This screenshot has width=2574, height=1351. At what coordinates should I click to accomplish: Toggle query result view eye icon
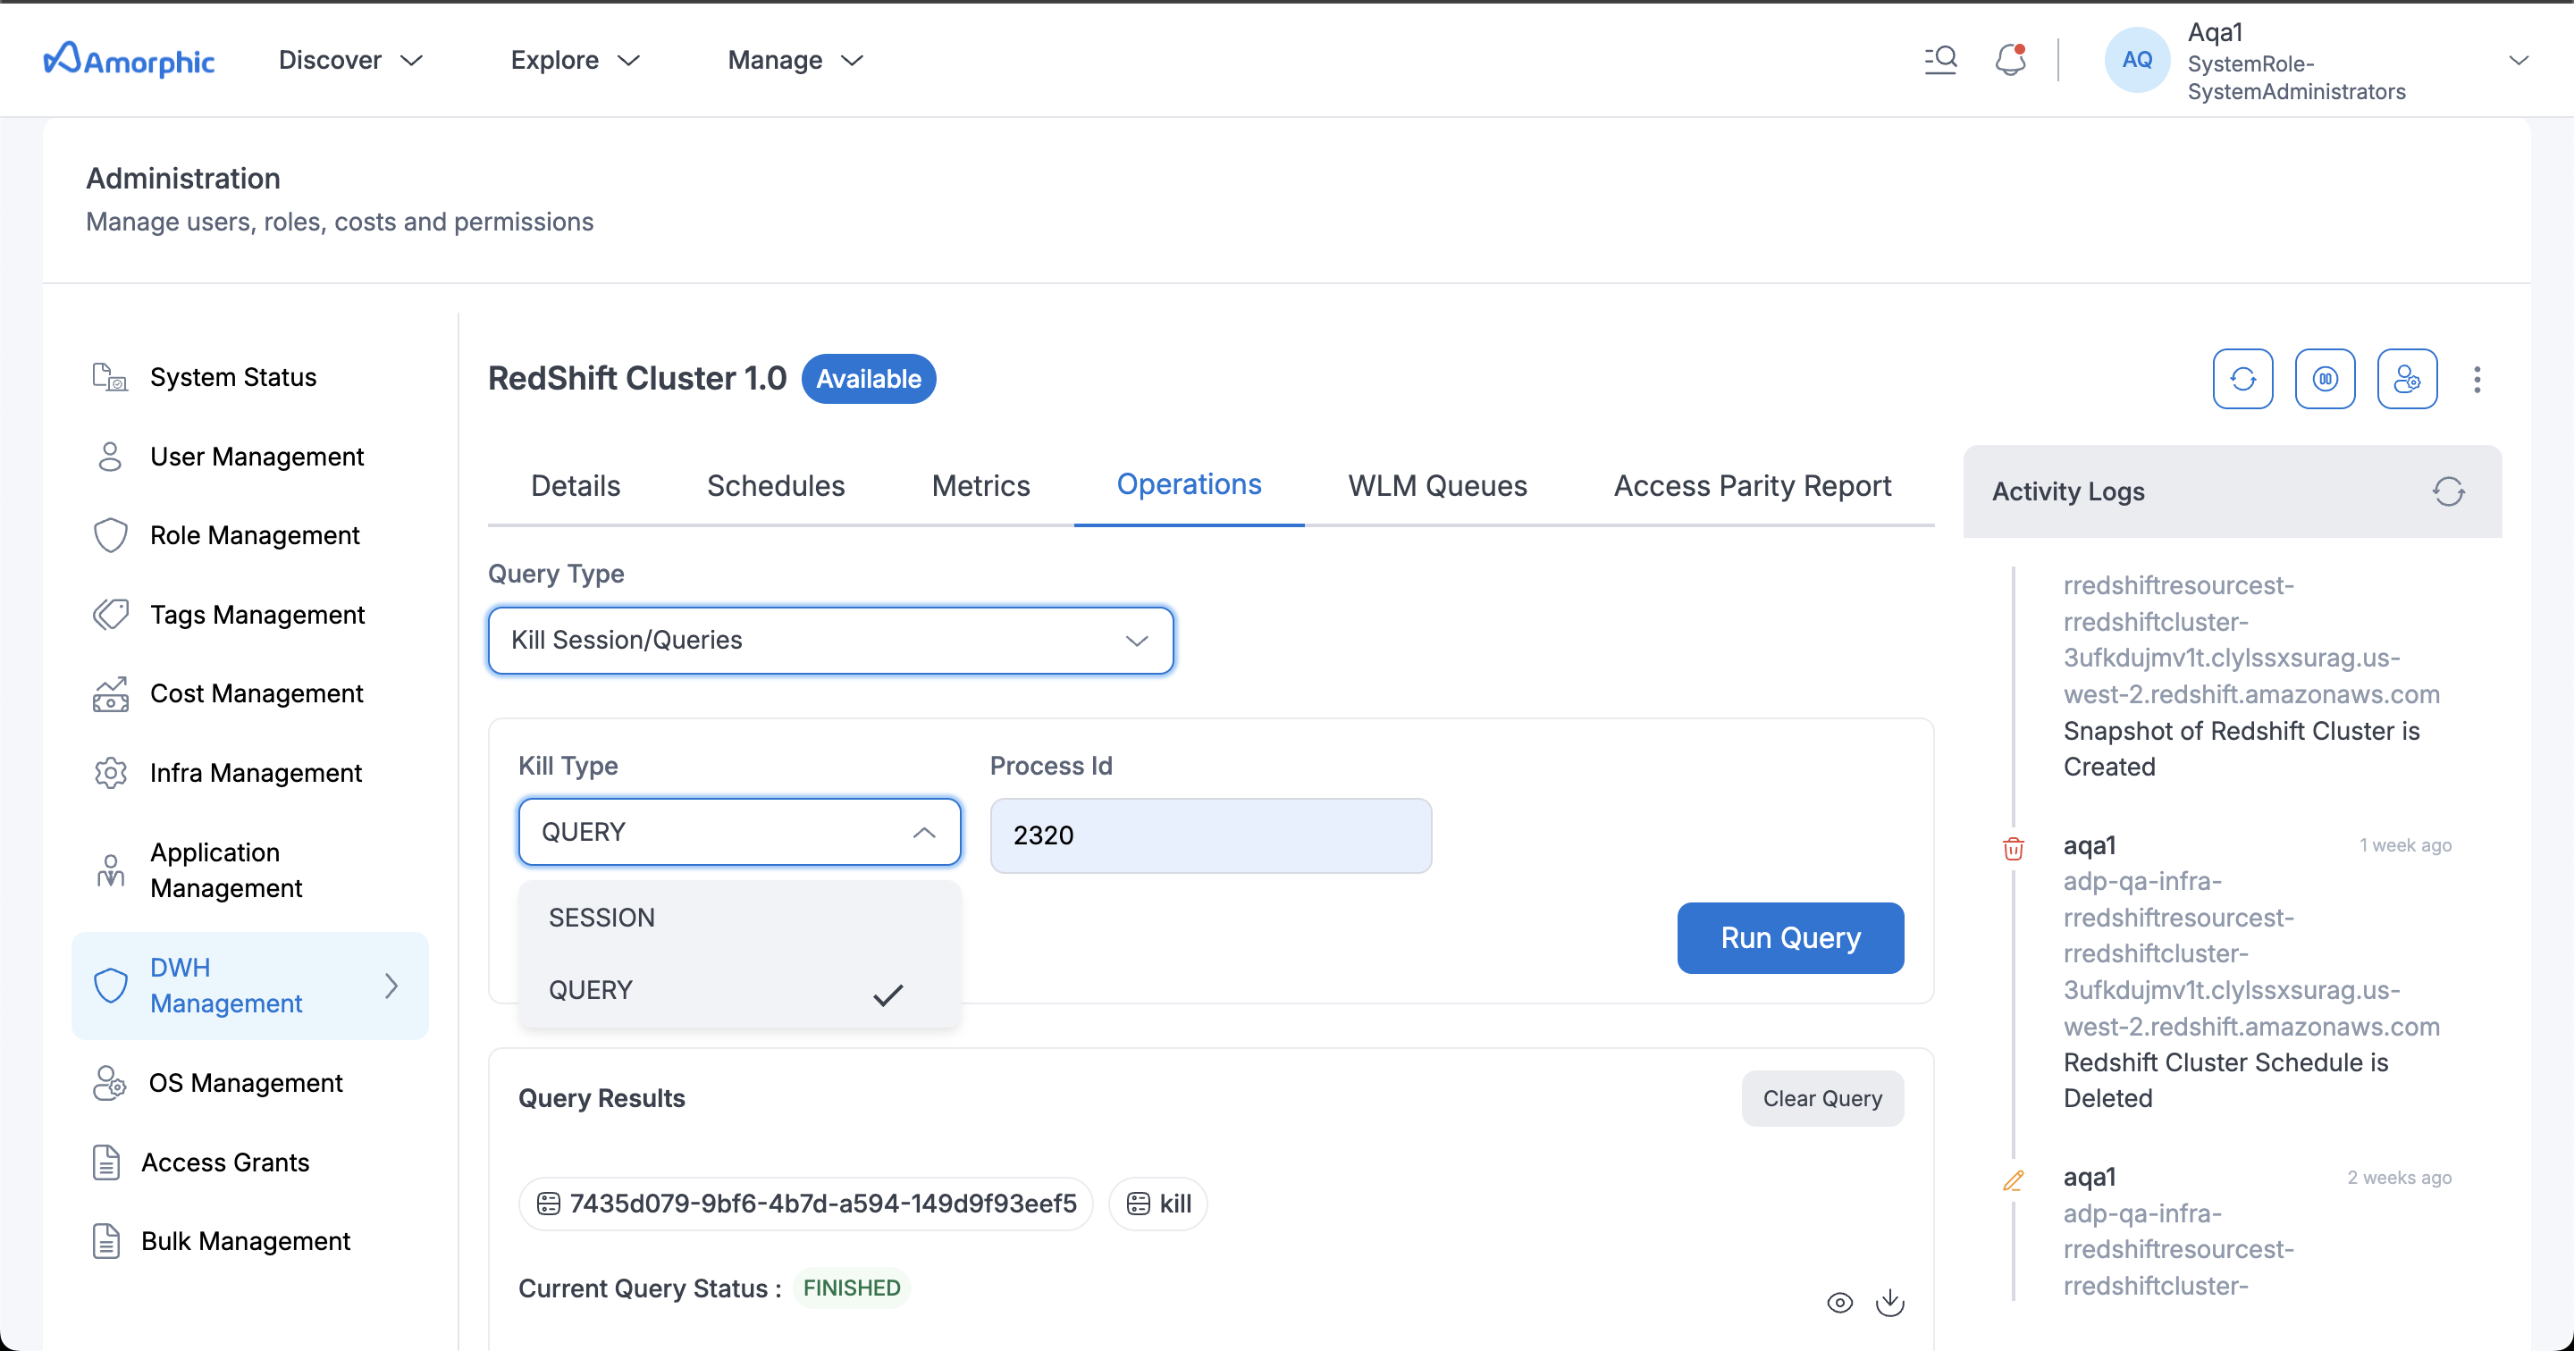(x=1838, y=1303)
